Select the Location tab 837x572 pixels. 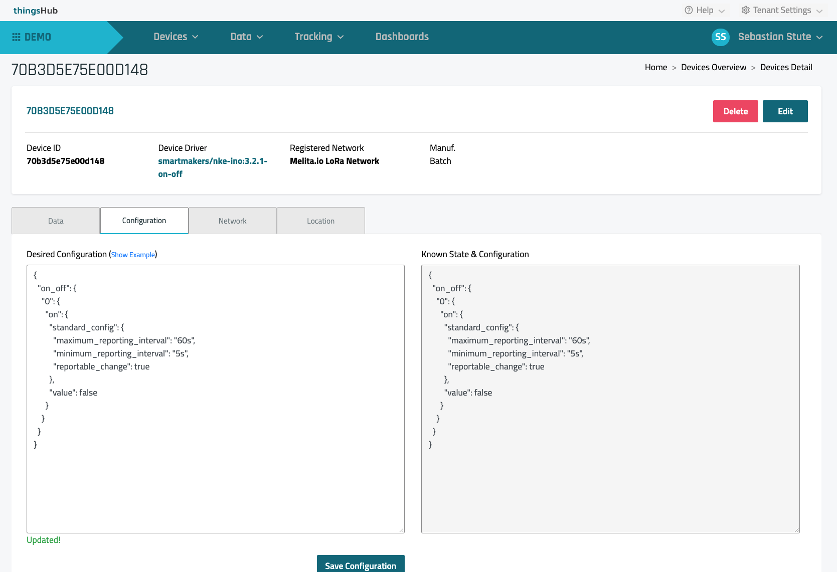click(320, 221)
